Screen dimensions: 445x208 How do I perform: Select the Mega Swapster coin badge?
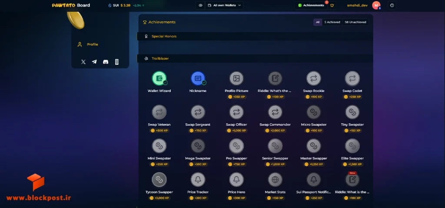(198, 146)
